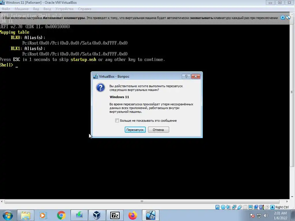Viewport: 295px width, 221px height.
Task: Close the VirtualBox question dialog
Action: pyautogui.click(x=196, y=76)
